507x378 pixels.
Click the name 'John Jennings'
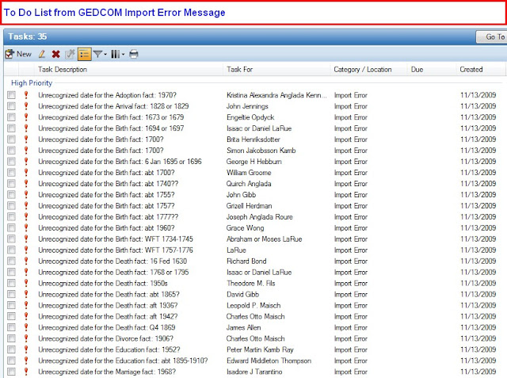coord(247,106)
